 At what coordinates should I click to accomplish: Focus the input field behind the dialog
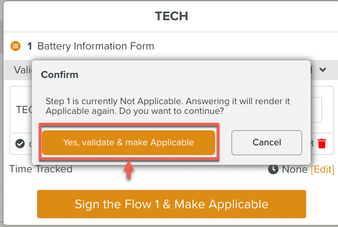(317, 110)
